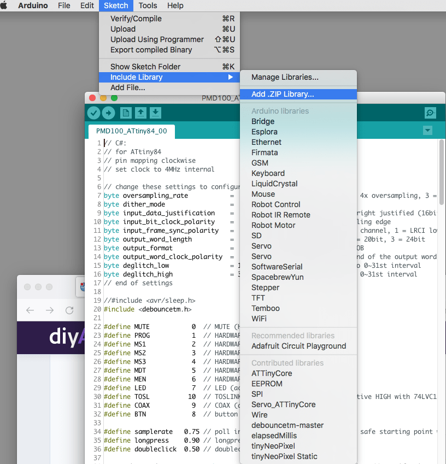The width and height of the screenshot is (446, 464).
Task: Choose Upload from Sketch menu
Action: click(169, 29)
